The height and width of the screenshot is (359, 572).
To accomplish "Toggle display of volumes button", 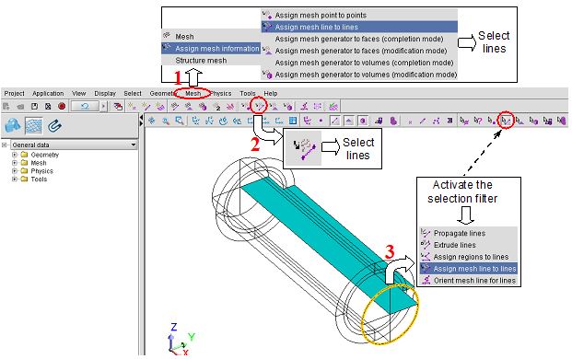I will click(363, 121).
